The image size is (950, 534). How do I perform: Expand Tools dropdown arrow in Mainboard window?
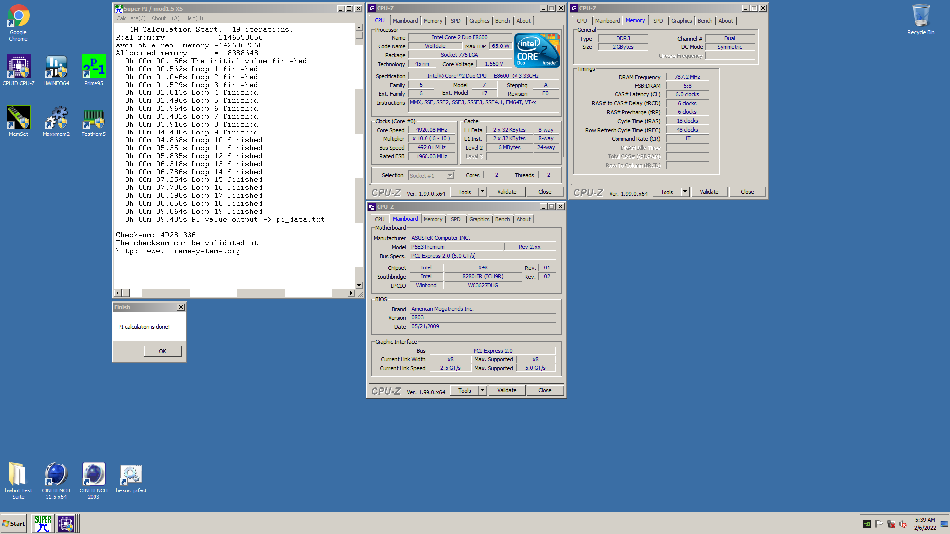click(x=482, y=390)
